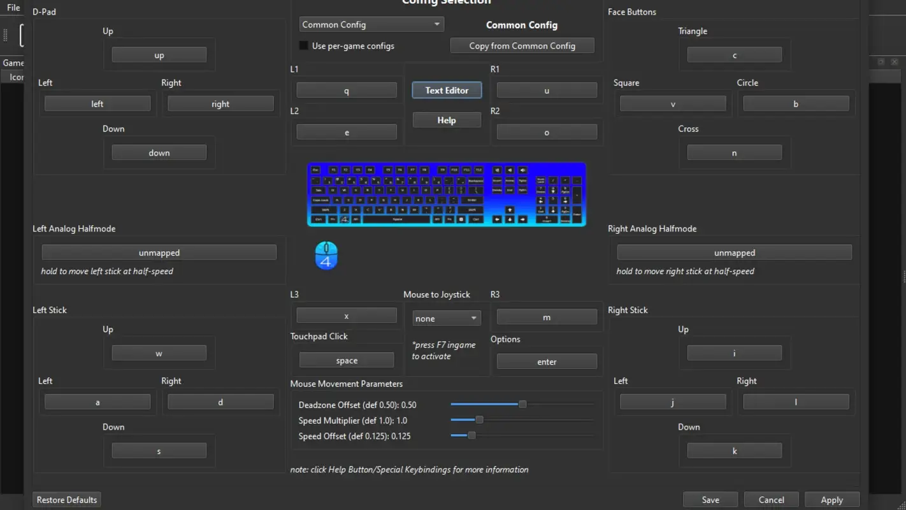The image size is (906, 510).
Task: Toggle the Use per-game configs checkbox
Action: [303, 45]
